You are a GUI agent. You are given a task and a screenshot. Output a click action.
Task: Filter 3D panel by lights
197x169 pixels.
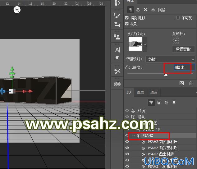[x=174, y=103]
